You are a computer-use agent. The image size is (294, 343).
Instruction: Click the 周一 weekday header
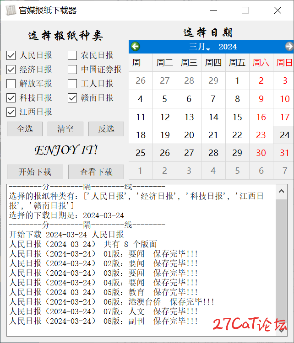(x=141, y=63)
